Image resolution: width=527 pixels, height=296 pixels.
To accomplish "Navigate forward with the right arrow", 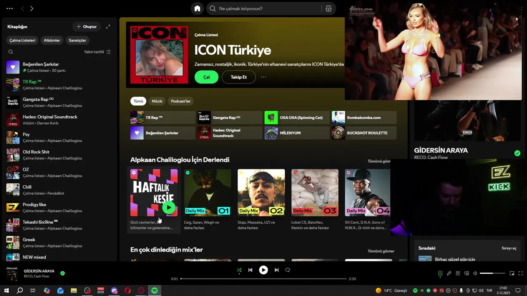I will point(32,8).
